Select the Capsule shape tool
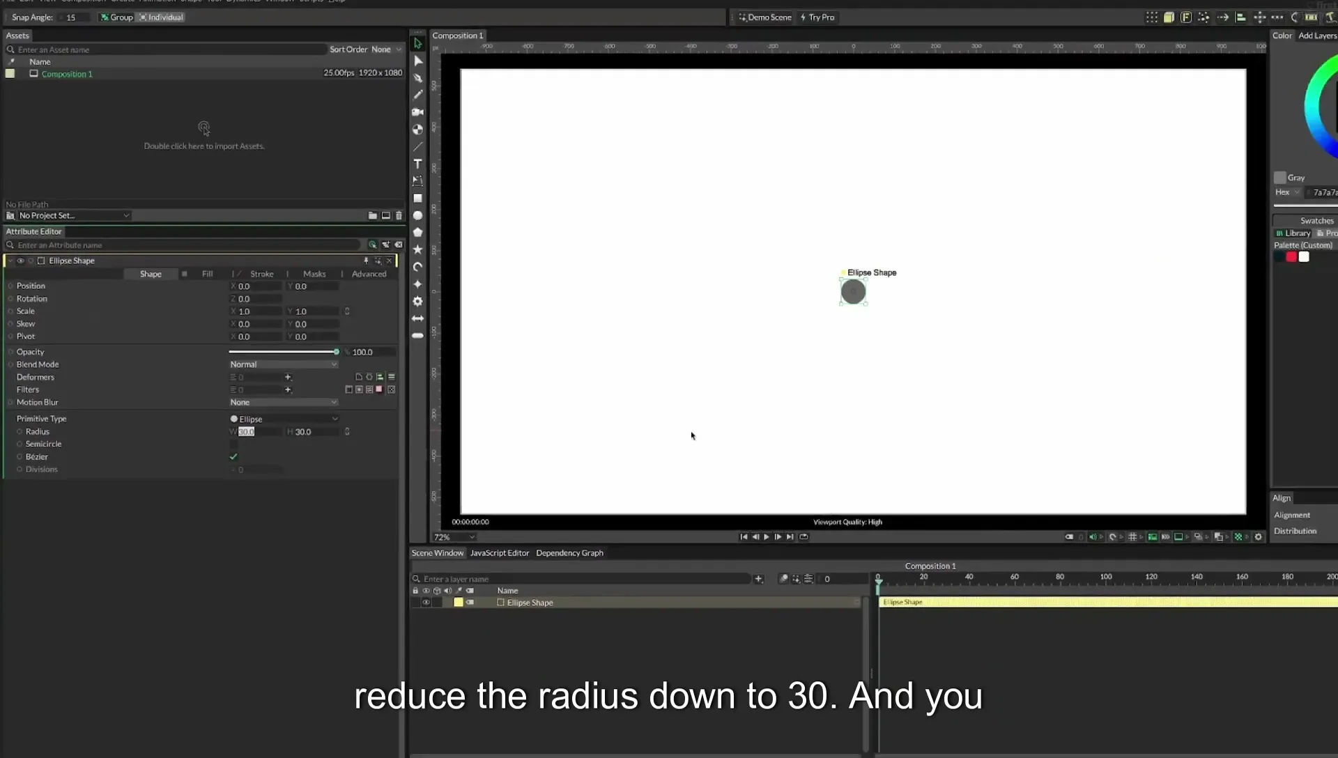 (x=417, y=335)
